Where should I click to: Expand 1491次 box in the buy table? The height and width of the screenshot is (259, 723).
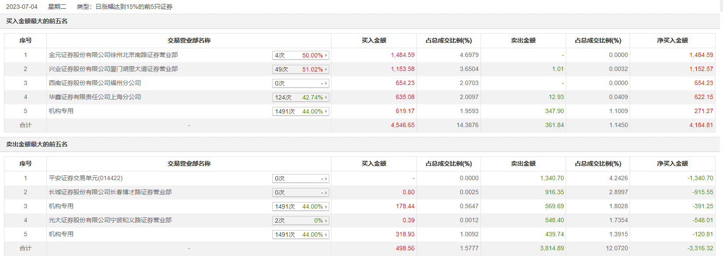[x=300, y=111]
